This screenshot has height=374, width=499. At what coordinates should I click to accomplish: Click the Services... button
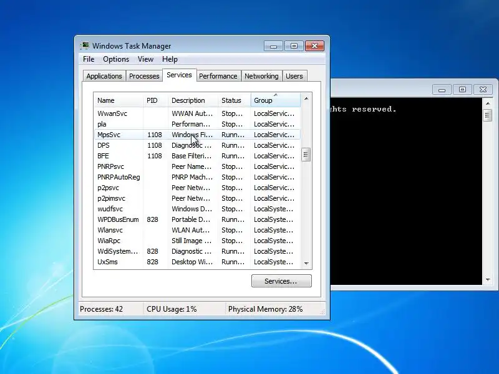click(x=281, y=281)
